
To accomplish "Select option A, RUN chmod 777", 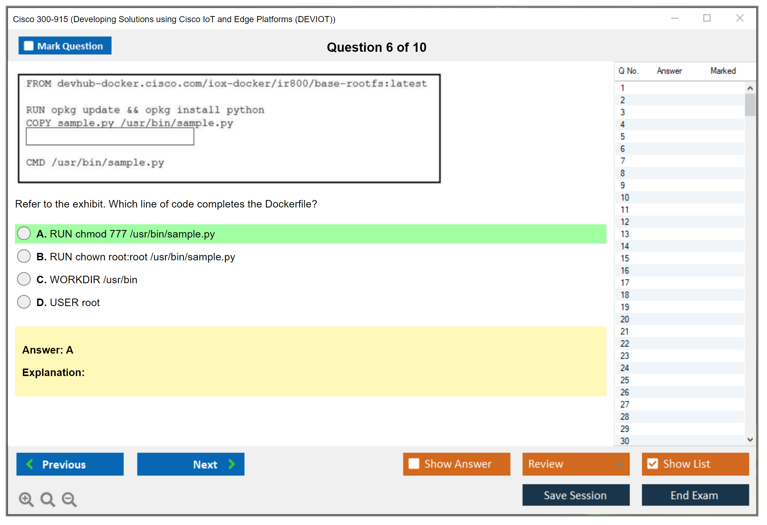I will coord(24,234).
